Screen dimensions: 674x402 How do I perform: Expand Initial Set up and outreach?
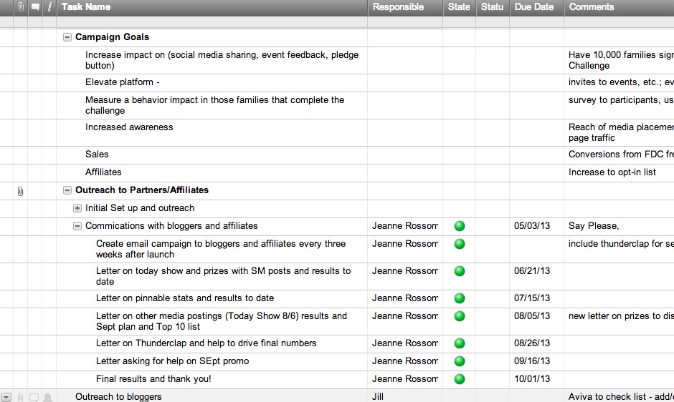(x=77, y=208)
